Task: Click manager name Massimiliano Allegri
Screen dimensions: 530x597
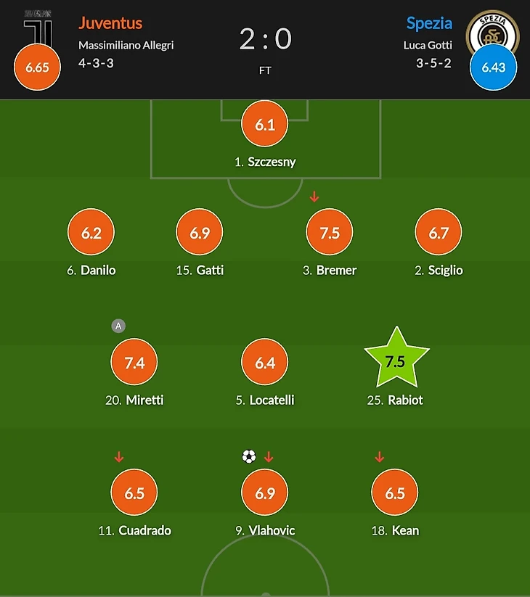Action: [126, 45]
